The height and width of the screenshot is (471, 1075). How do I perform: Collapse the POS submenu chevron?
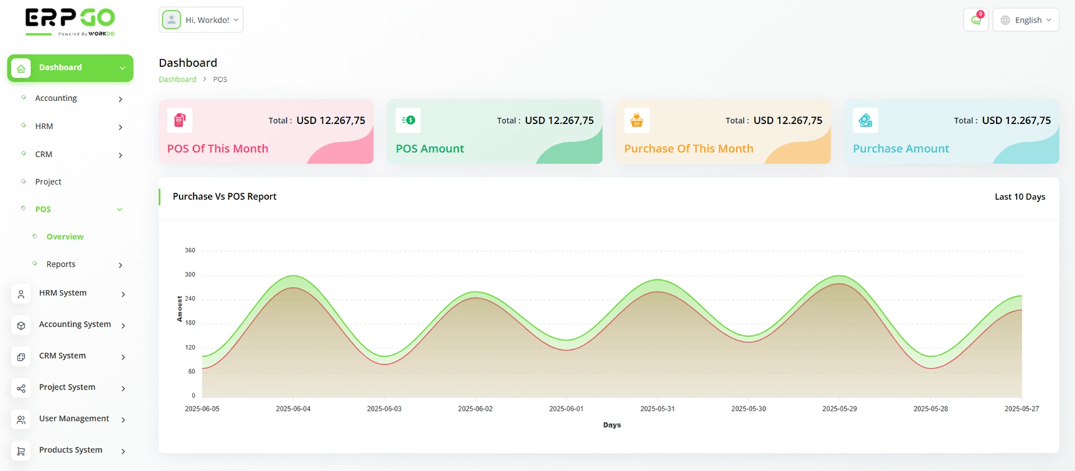pos(119,210)
